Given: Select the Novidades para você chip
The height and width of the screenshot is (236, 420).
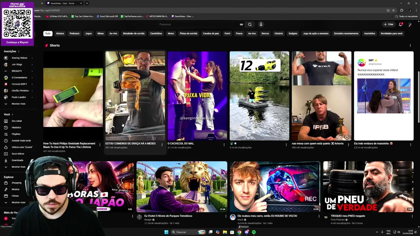Looking at the screenshot, I should [391, 33].
